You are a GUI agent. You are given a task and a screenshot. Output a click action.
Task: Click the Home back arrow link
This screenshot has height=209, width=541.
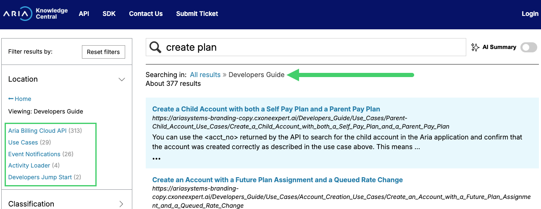(20, 99)
